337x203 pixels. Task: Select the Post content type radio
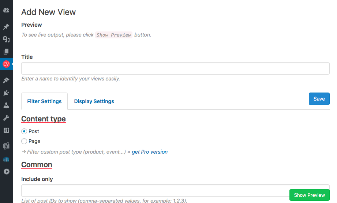click(24, 131)
